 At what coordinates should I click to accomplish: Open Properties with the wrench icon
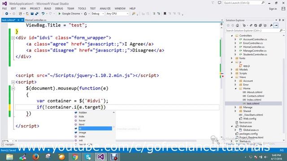click(271, 25)
